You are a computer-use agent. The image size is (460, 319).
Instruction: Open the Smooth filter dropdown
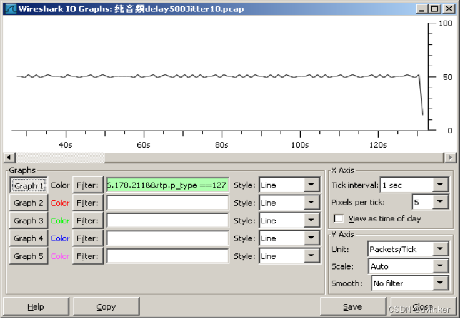pyautogui.click(x=410, y=283)
